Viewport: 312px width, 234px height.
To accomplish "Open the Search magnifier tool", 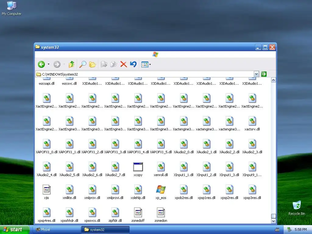I will [x=83, y=64].
